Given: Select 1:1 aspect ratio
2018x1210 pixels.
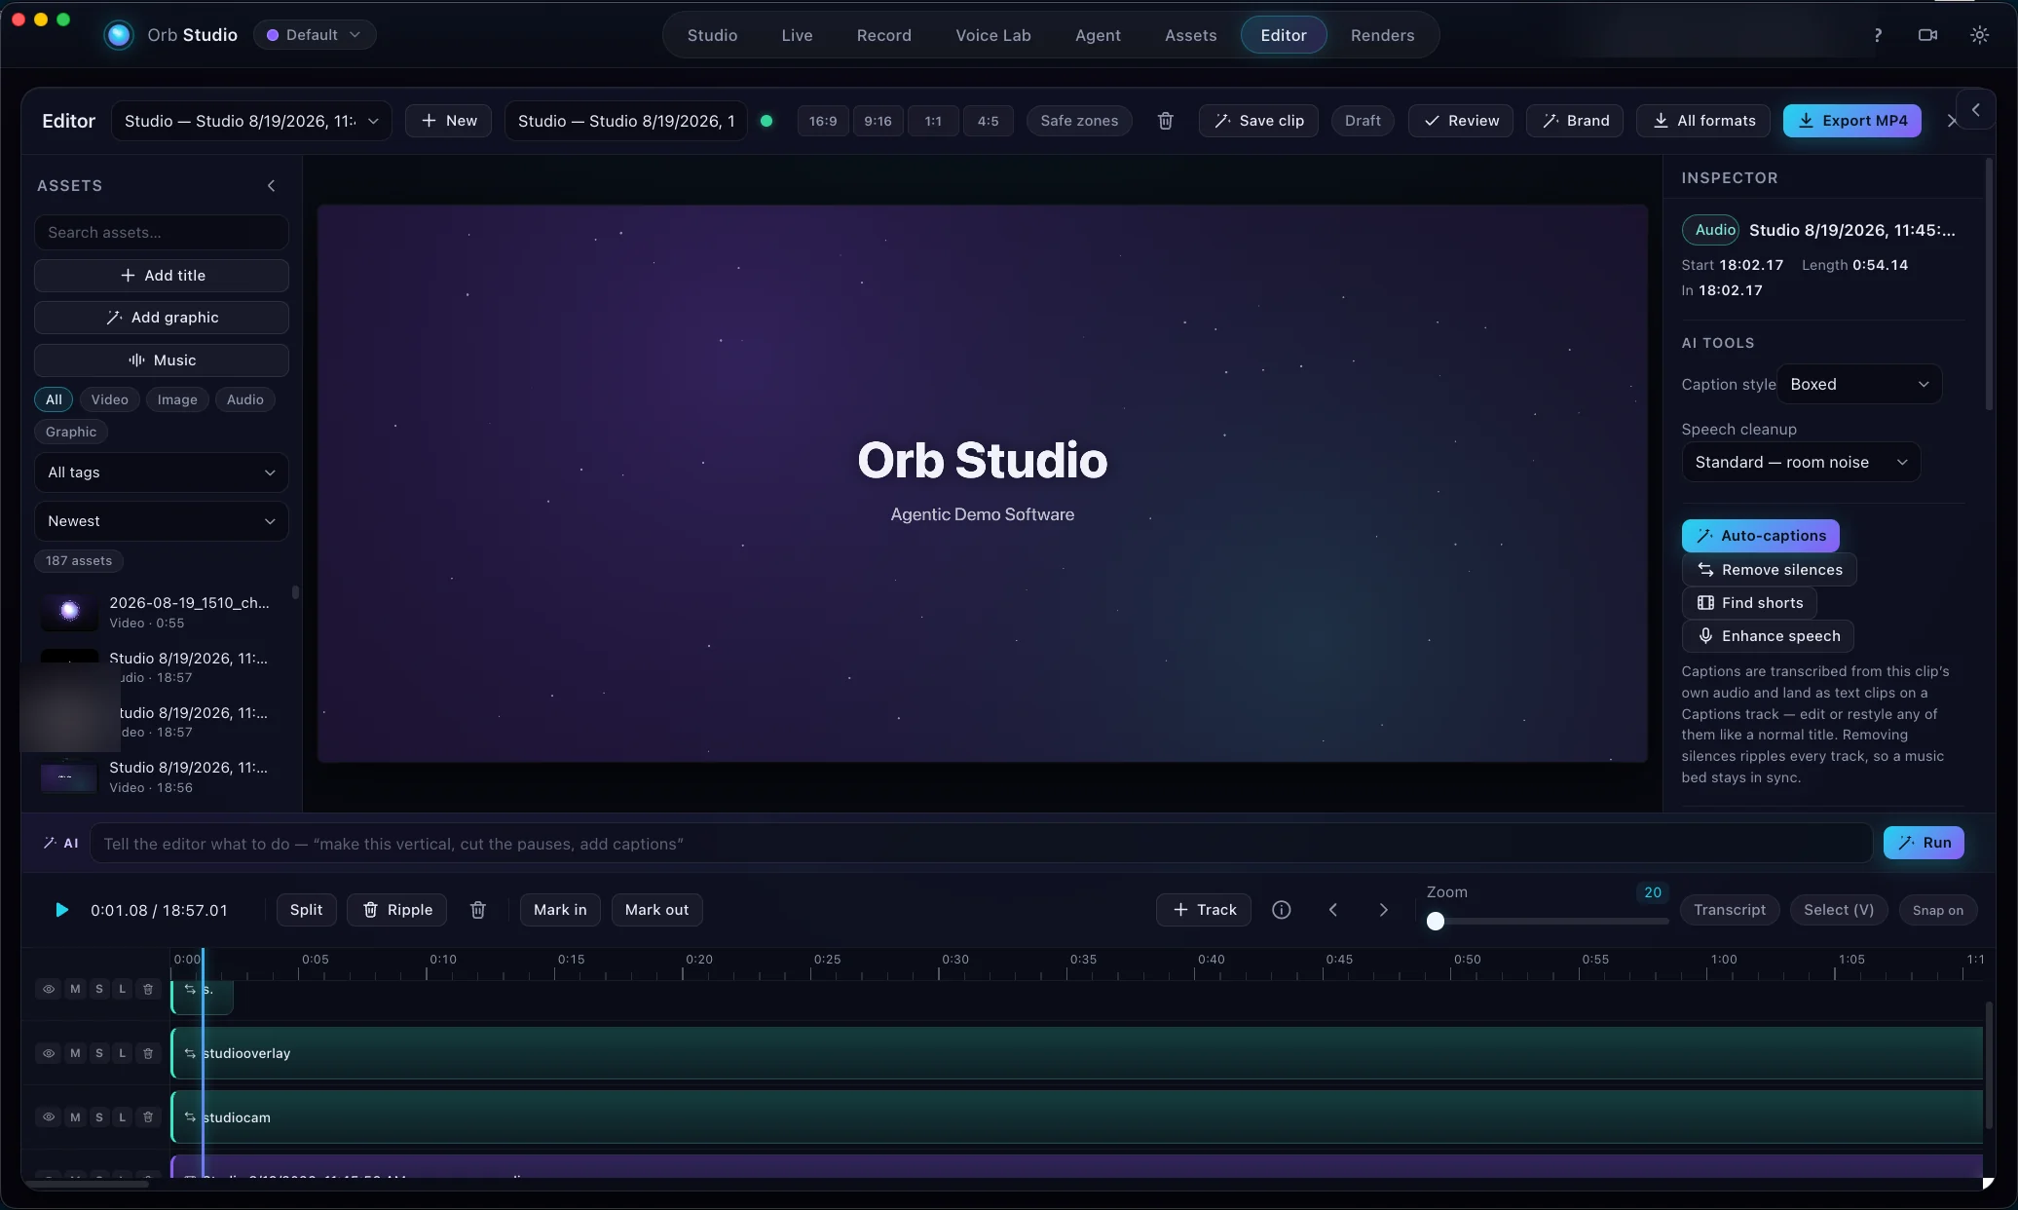Looking at the screenshot, I should coord(933,121).
